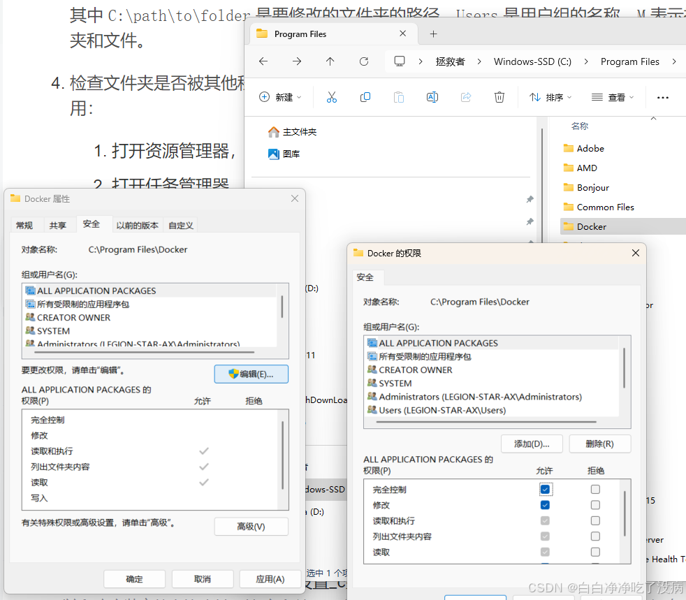Click the 名称 column header in file list
The height and width of the screenshot is (600, 686).
tap(580, 126)
